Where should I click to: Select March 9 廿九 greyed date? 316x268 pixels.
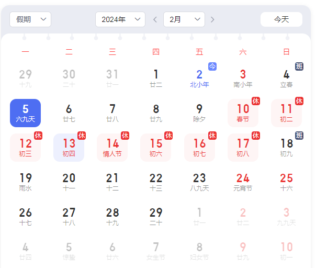click(243, 251)
